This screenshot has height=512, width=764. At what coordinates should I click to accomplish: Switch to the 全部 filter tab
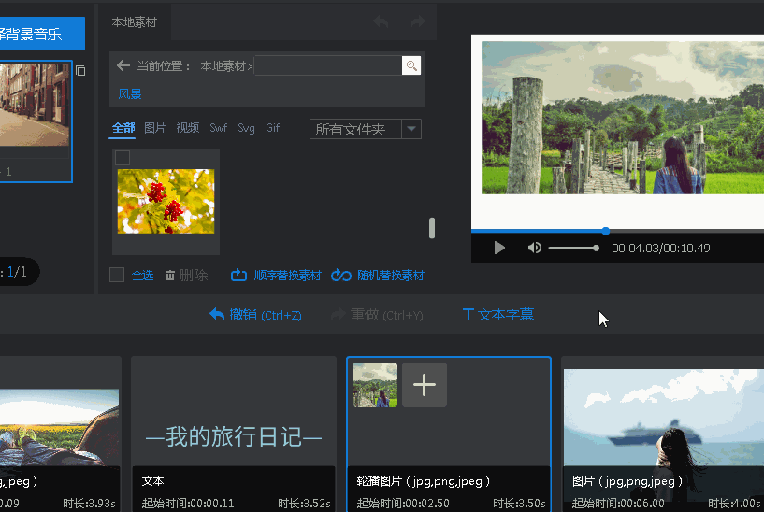tap(123, 128)
